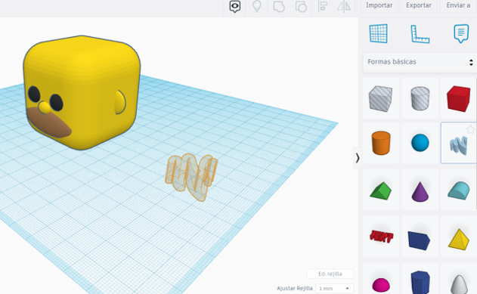Click the yellow nose on the head
Viewport: 477px width, 294px height.
45,107
